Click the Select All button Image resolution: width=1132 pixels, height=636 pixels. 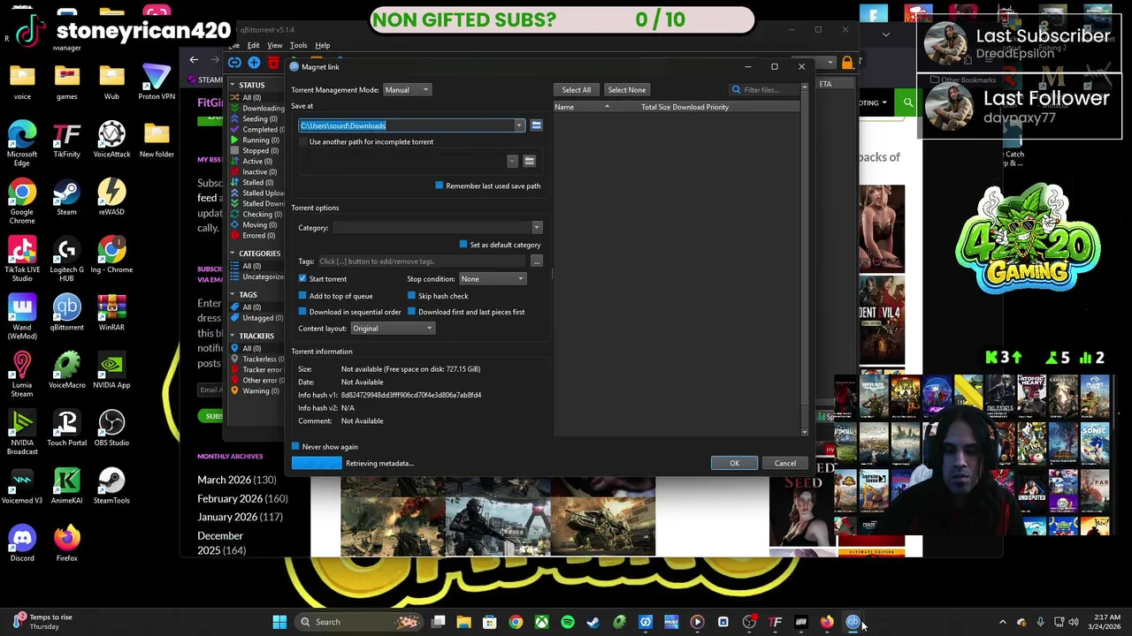576,90
